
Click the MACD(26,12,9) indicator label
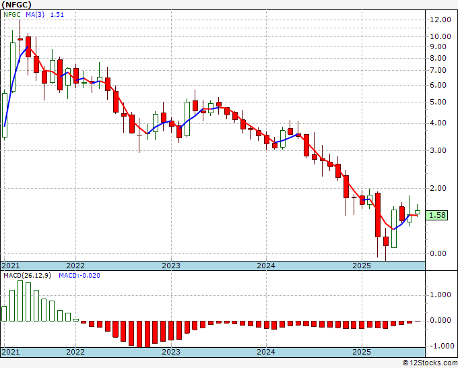click(27, 276)
